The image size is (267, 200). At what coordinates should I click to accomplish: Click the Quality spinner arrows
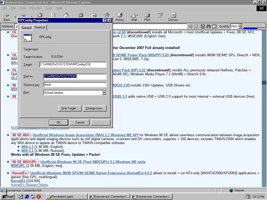[x=240, y=26]
